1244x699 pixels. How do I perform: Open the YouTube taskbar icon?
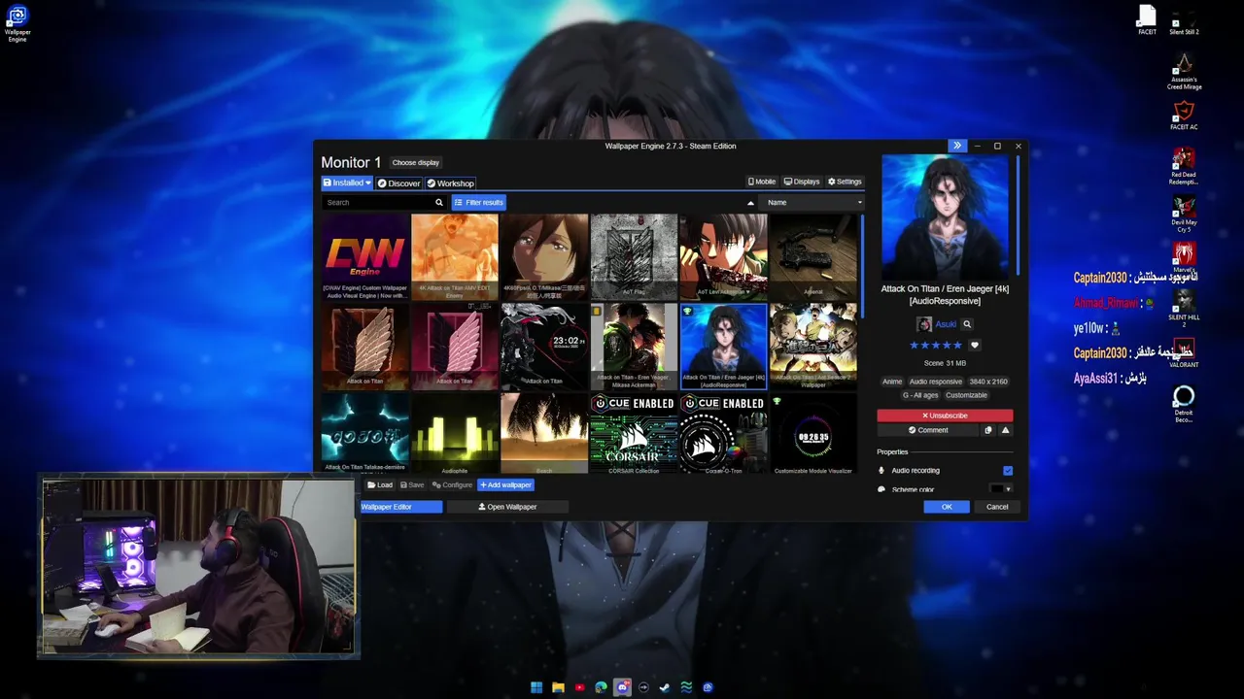pos(579,687)
